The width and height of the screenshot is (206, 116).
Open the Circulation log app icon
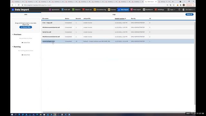coord(95,10)
